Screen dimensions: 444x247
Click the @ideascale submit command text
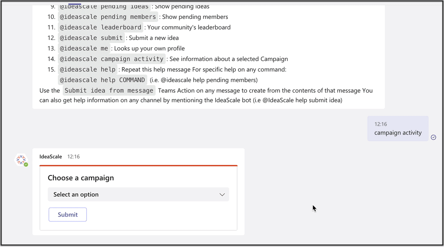point(91,38)
